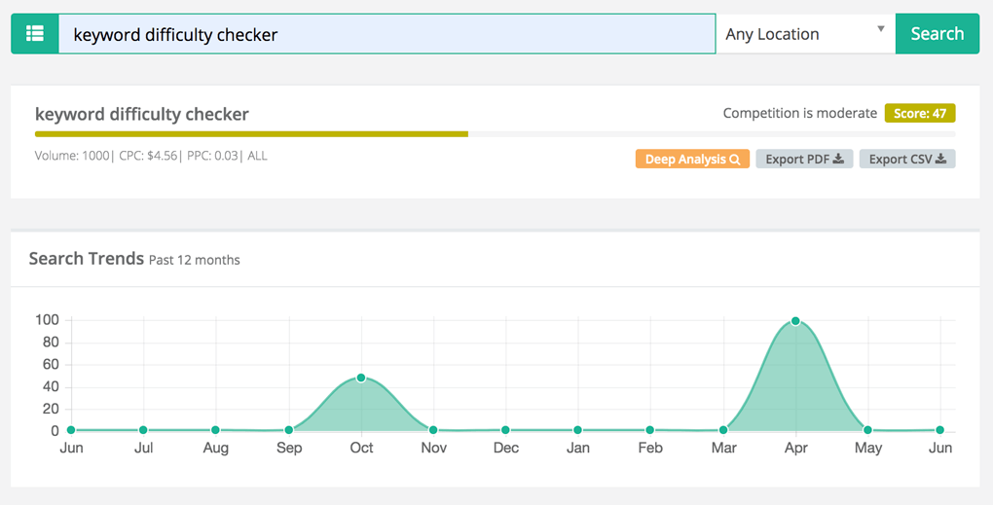The width and height of the screenshot is (993, 505).
Task: Click the green Search button
Action: [938, 33]
